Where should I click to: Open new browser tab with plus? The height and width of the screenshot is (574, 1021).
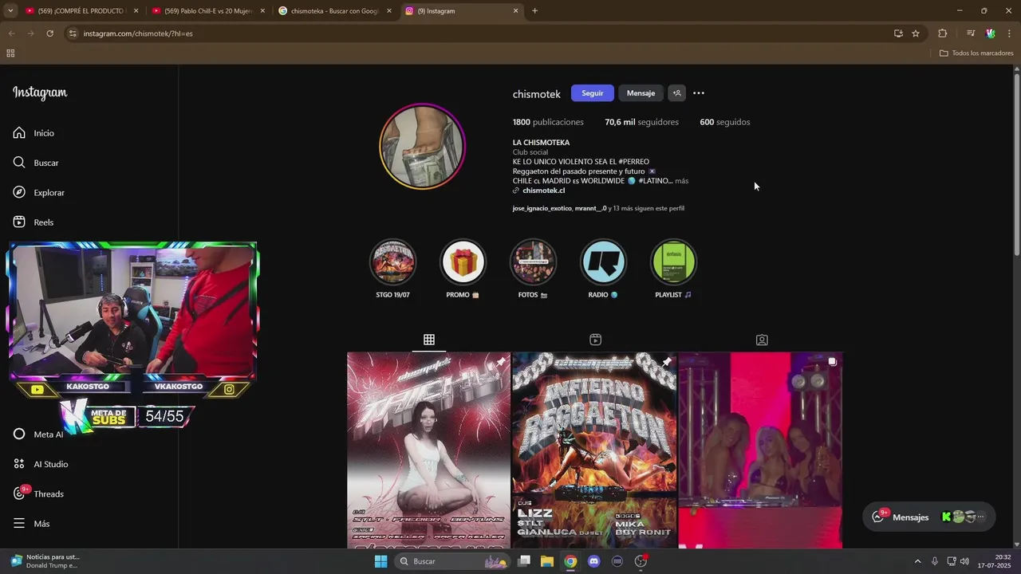click(534, 11)
